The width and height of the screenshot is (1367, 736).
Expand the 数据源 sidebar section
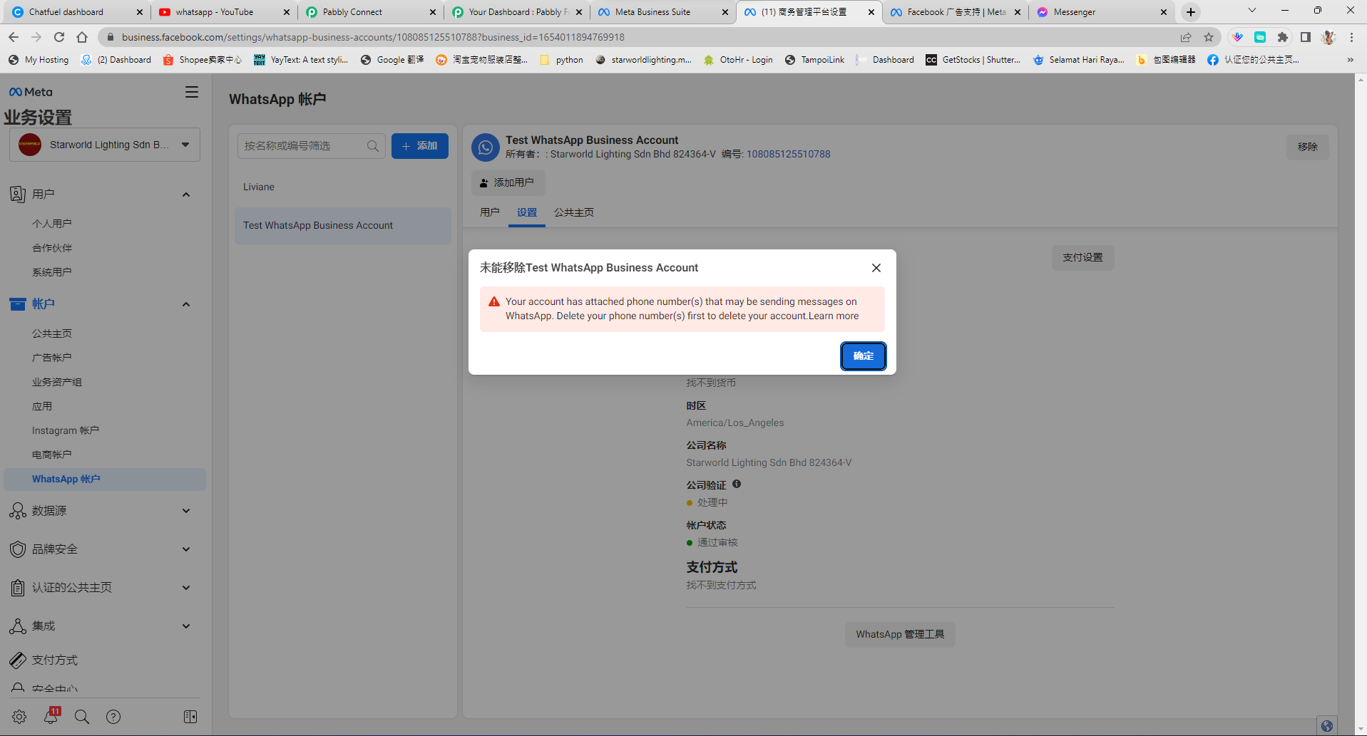pyautogui.click(x=186, y=511)
